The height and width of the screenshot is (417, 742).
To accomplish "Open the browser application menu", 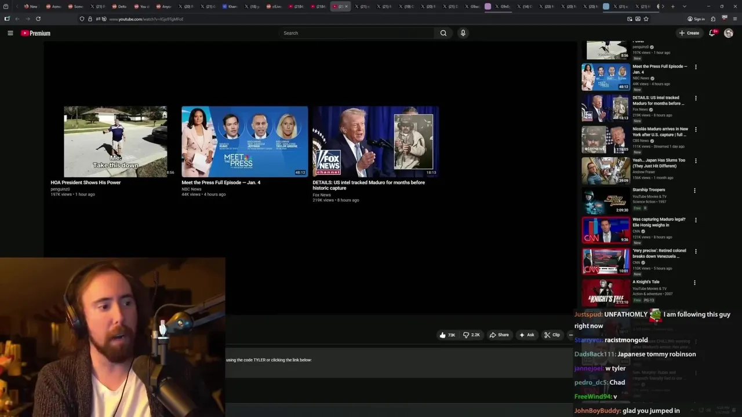I will tap(734, 19).
